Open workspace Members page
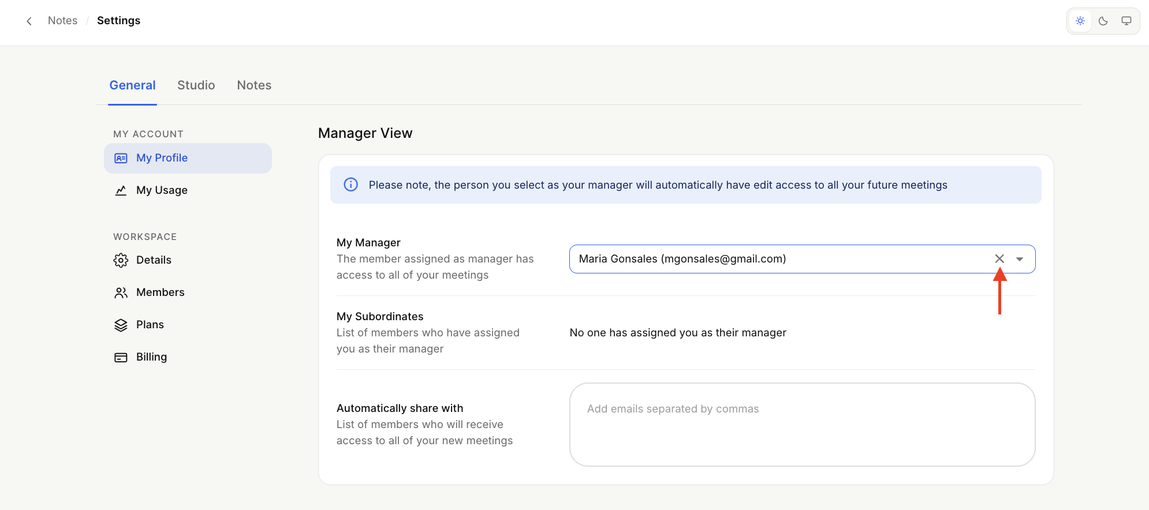Viewport: 1149px width, 510px height. click(x=188, y=292)
